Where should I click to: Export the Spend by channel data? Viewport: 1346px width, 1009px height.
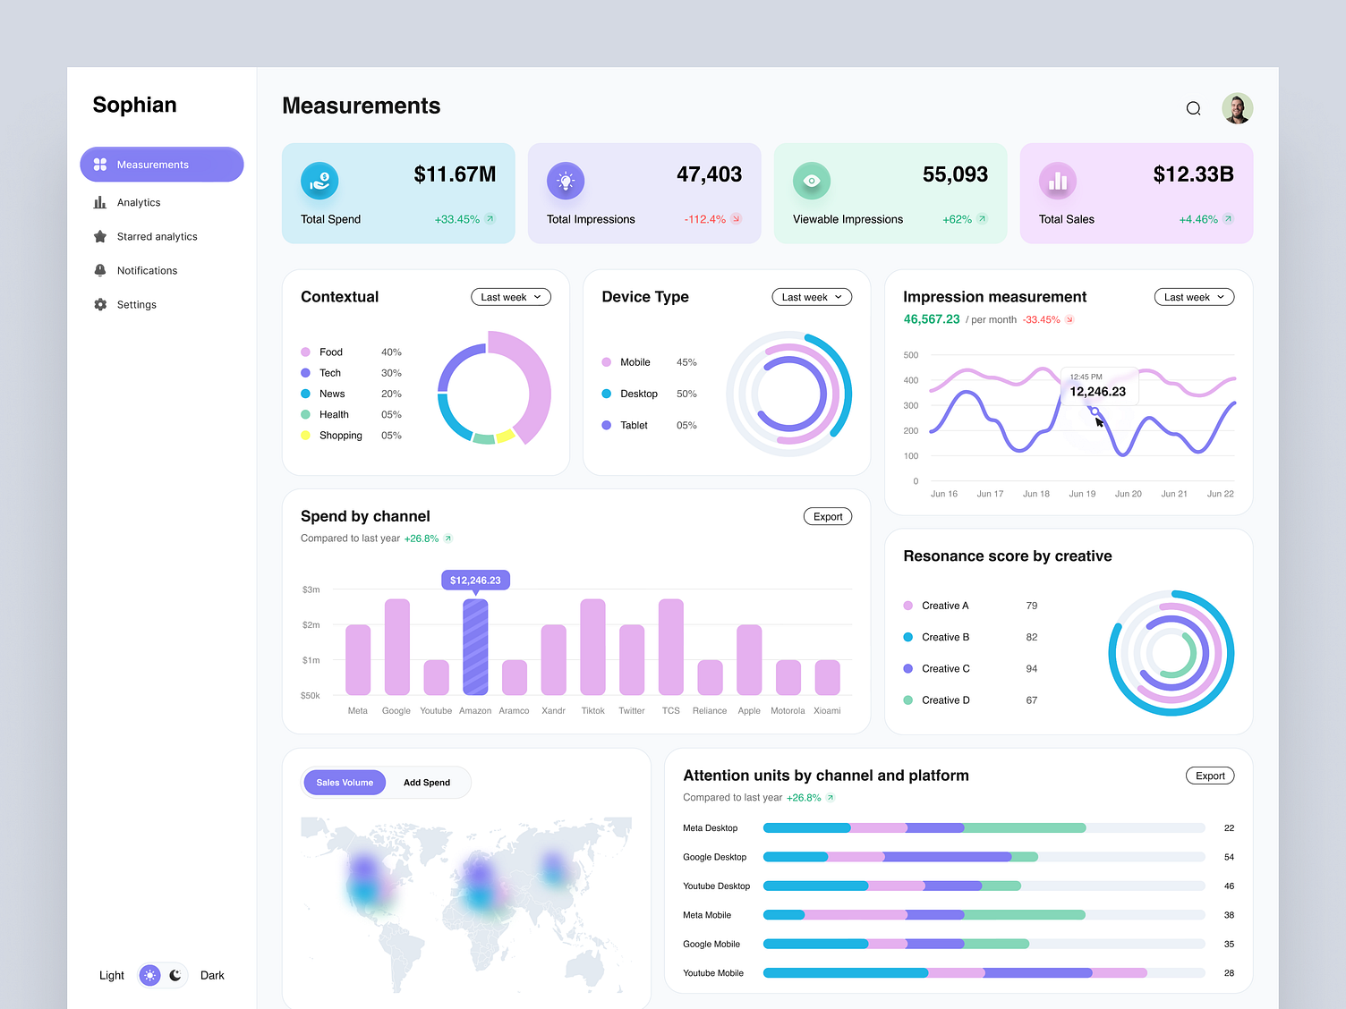(826, 516)
